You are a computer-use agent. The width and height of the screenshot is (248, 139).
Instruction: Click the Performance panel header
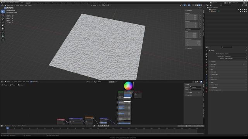[x=214, y=80]
